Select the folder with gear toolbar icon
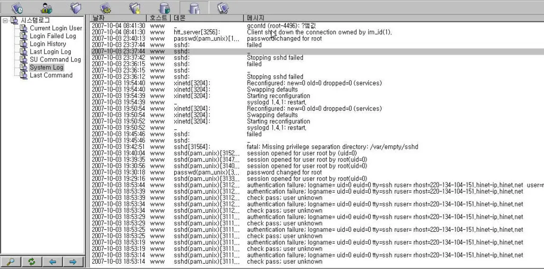Viewport: 544px width, 269px height. [x=105, y=7]
